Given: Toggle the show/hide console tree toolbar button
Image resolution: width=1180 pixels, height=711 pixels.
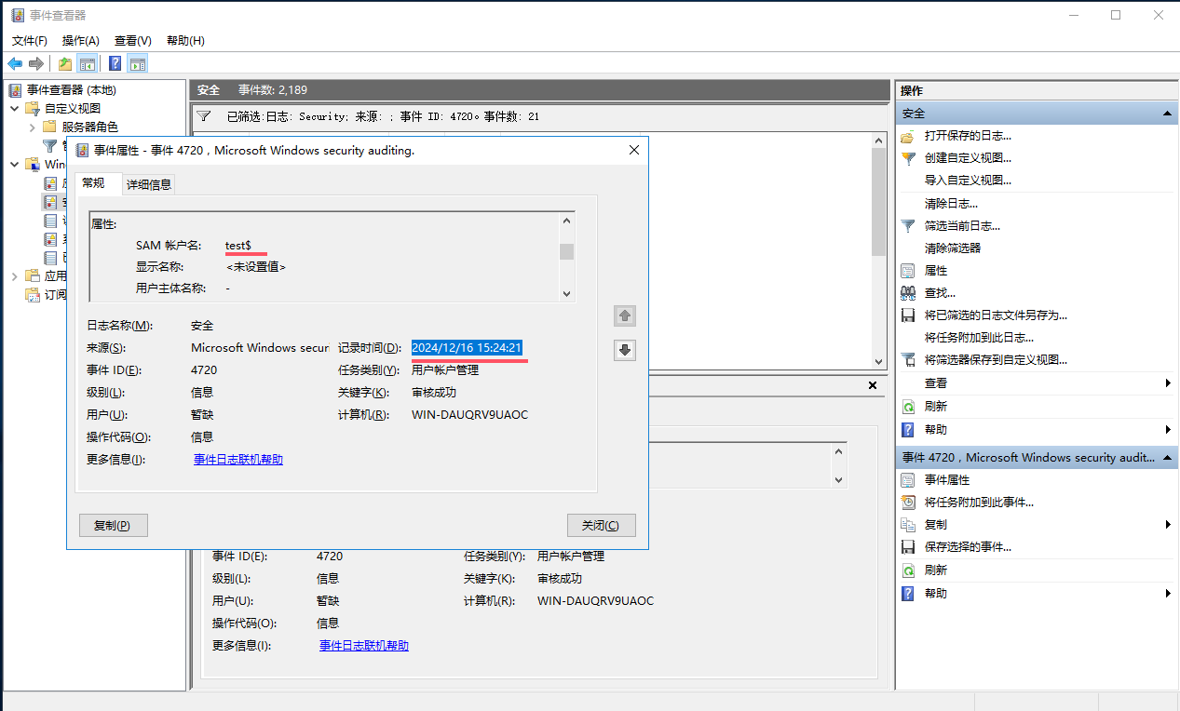Looking at the screenshot, I should pyautogui.click(x=88, y=63).
